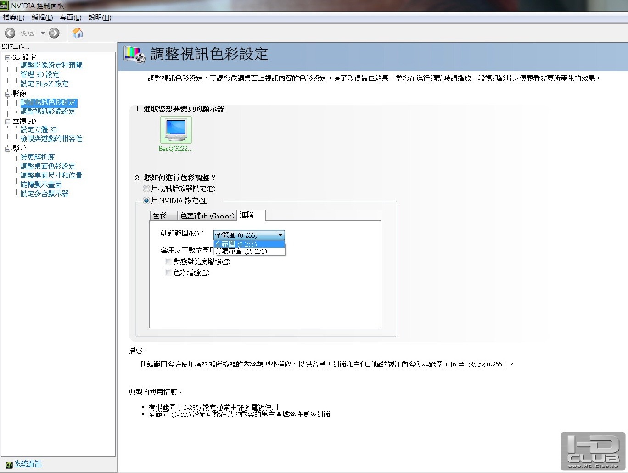
Task: Collapse the 顯示 tree node
Action: [x=7, y=149]
